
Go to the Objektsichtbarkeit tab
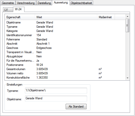click(x=81, y=3)
